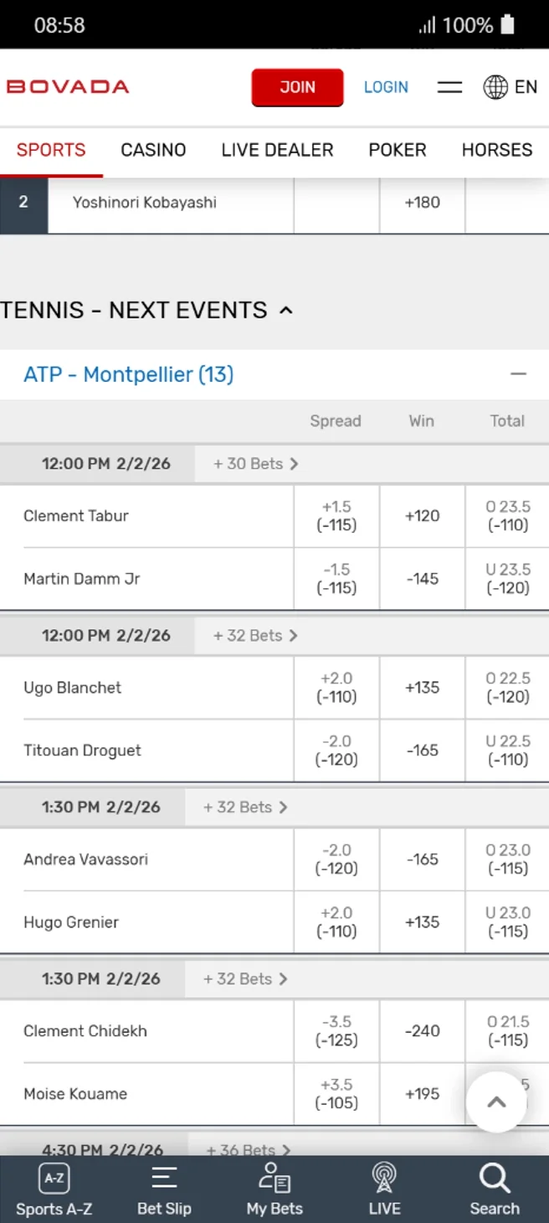The image size is (549, 1223).
Task: Open LIVE betting via antenna icon
Action: (384, 1188)
